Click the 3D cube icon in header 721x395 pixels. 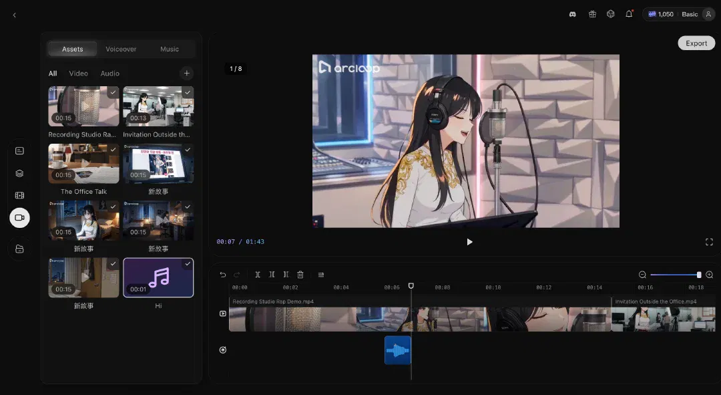click(611, 14)
